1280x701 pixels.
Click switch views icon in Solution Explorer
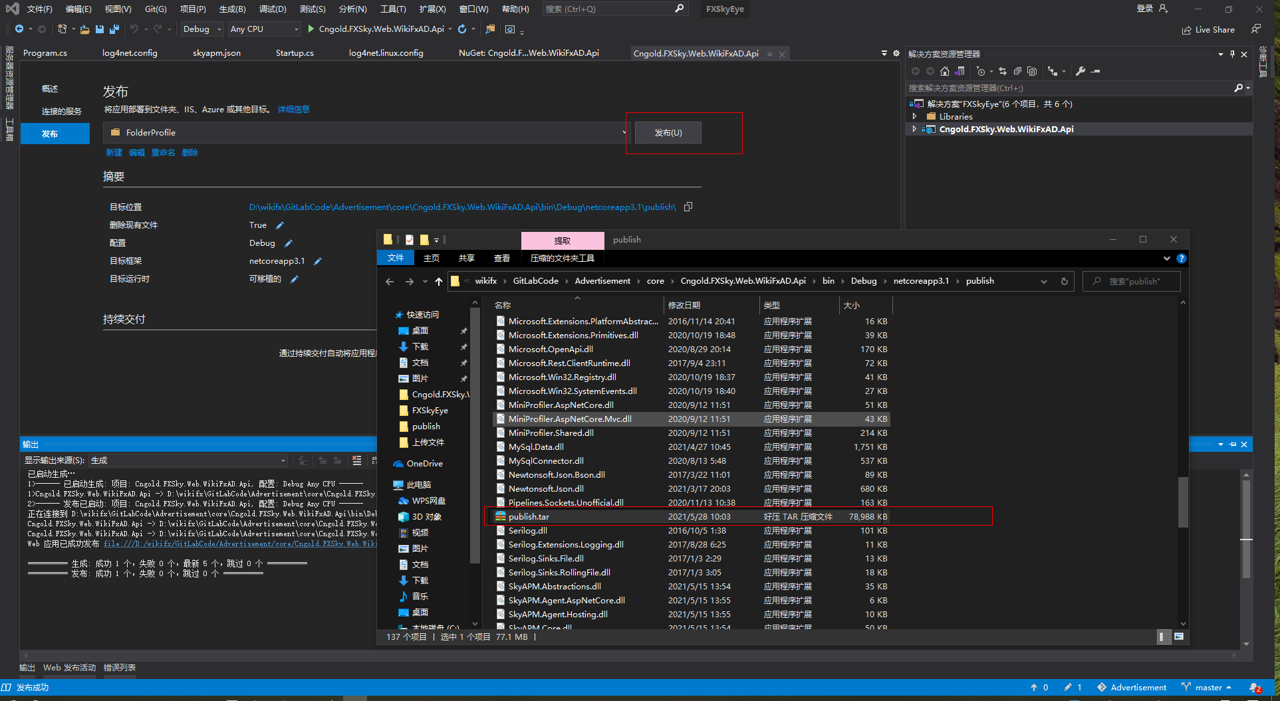(x=960, y=71)
